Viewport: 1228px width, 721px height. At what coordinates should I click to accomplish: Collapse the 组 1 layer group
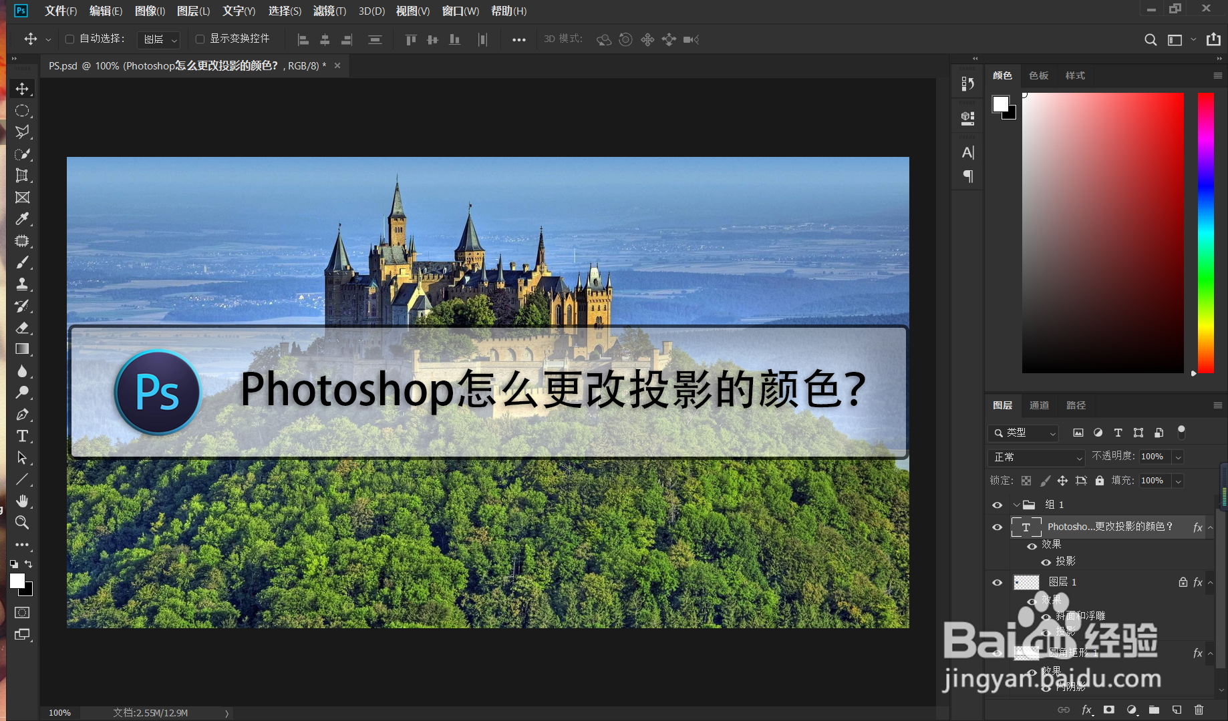click(1017, 505)
